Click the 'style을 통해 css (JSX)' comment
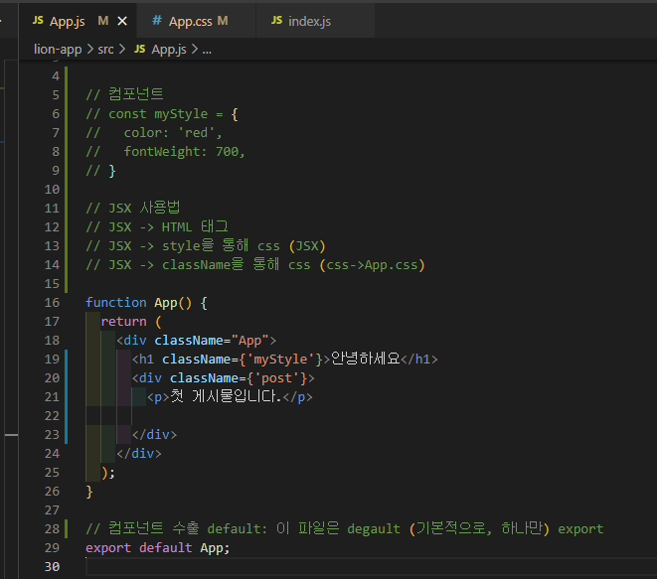 coord(206,245)
